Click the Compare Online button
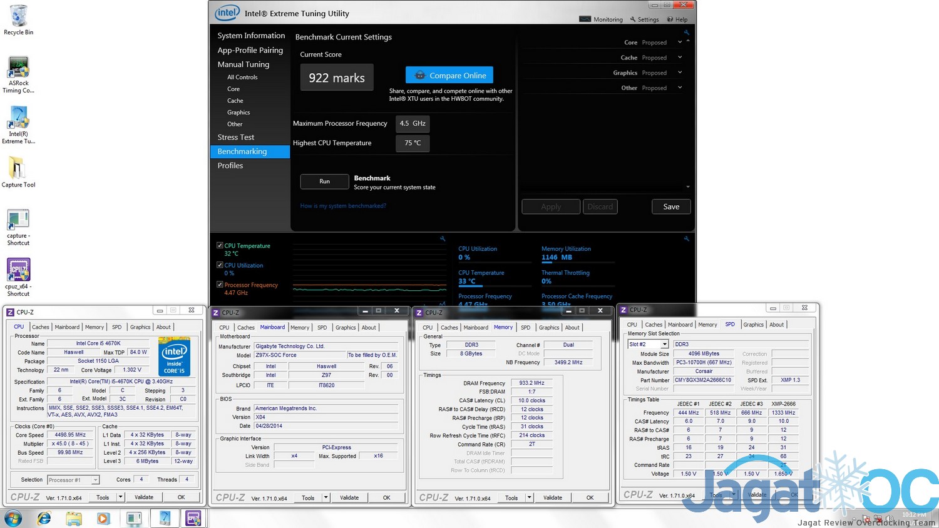This screenshot has height=528, width=939. tap(449, 75)
